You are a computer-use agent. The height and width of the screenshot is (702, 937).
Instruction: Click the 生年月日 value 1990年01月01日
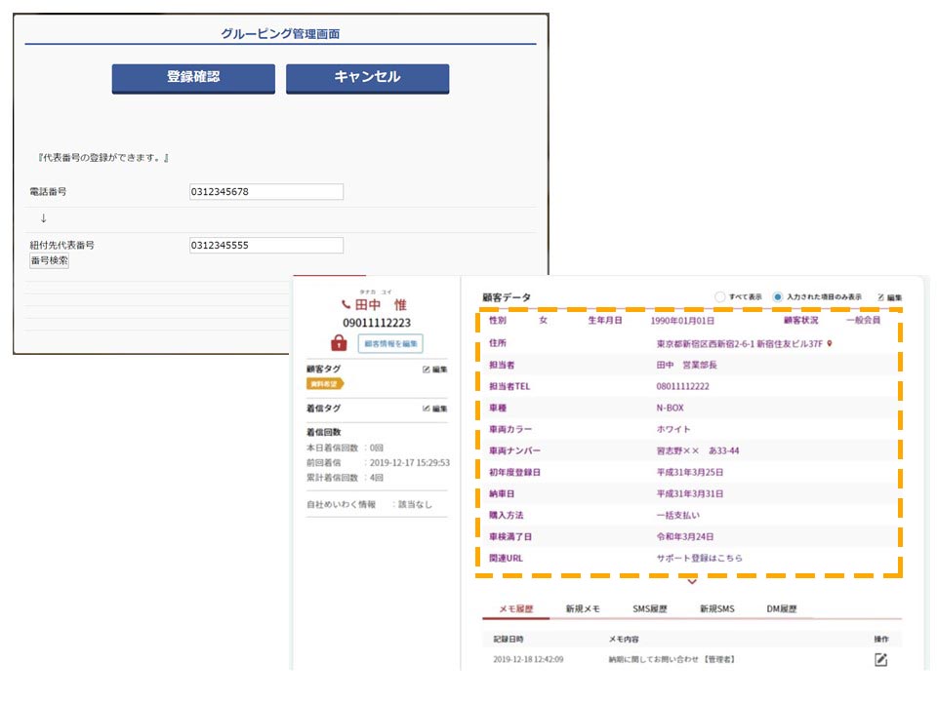click(x=682, y=321)
